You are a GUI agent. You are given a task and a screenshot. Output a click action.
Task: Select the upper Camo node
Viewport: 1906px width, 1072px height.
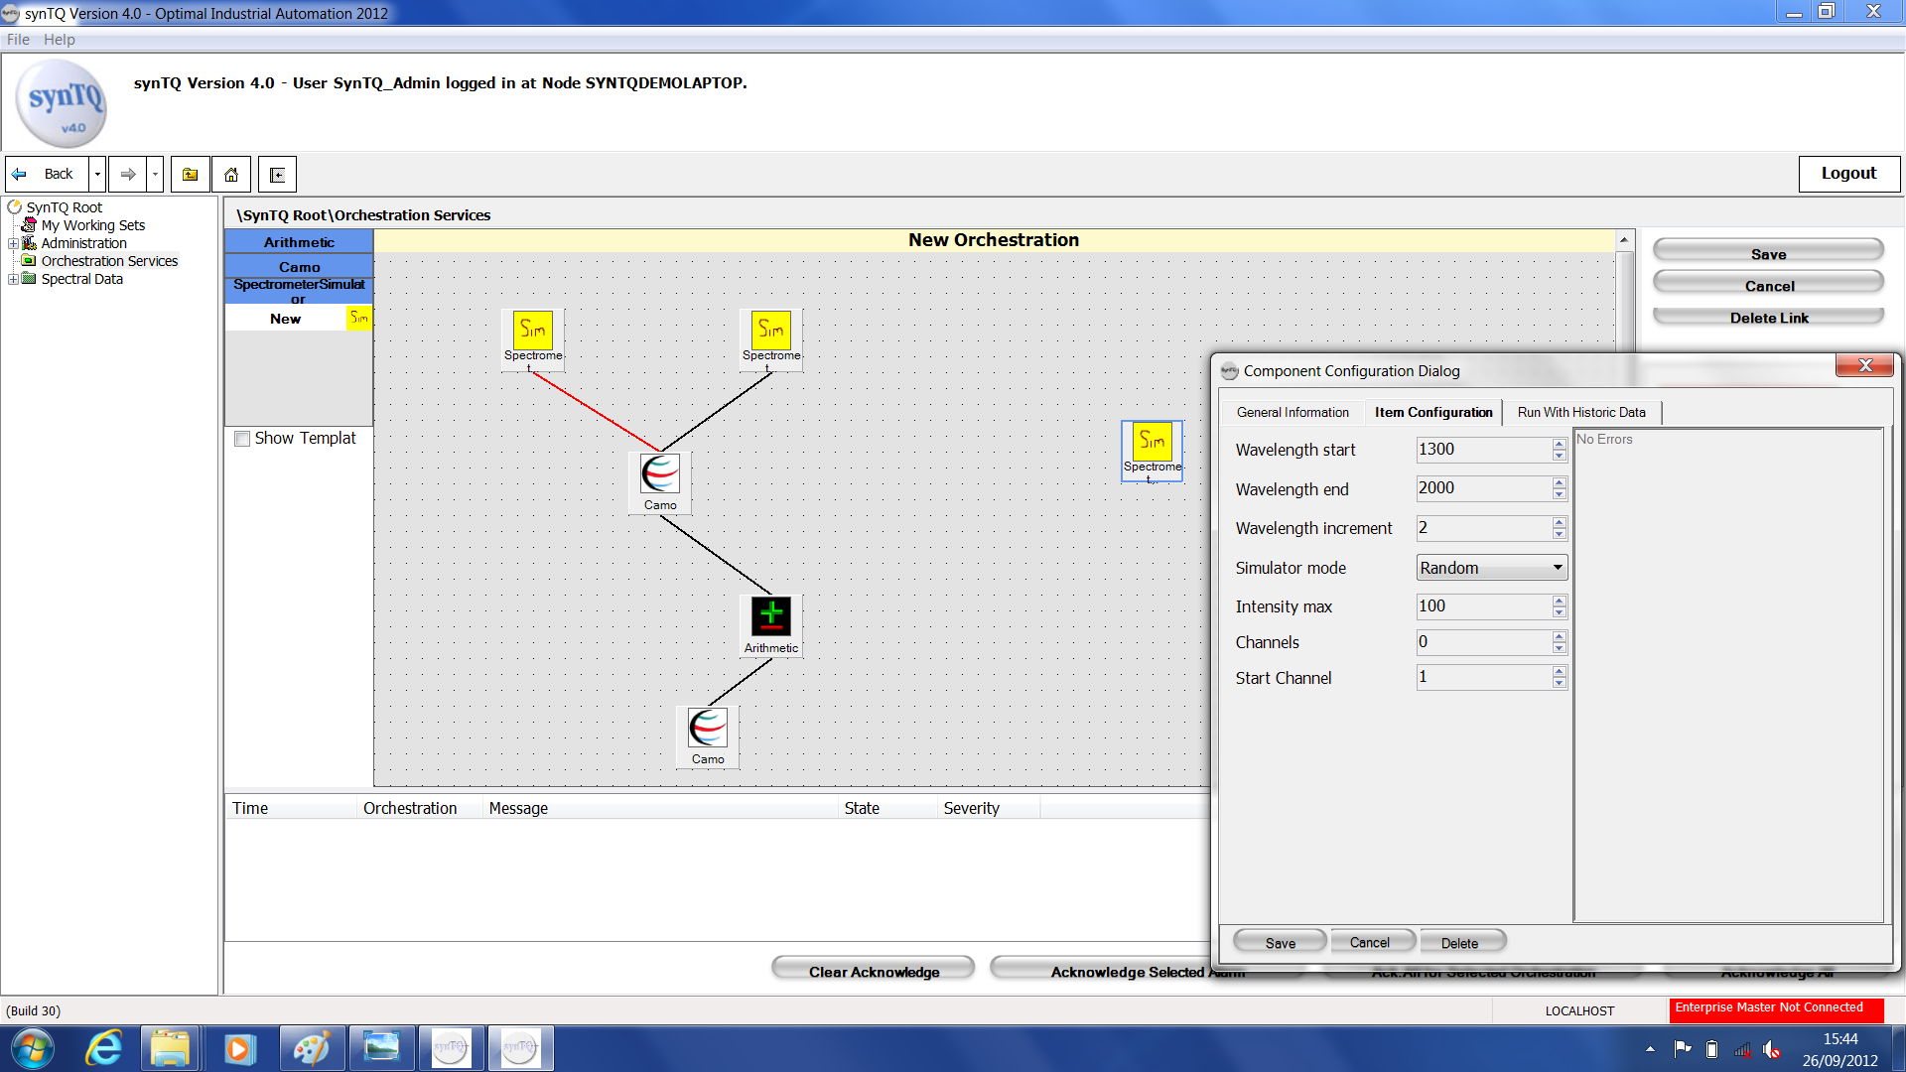tap(660, 482)
